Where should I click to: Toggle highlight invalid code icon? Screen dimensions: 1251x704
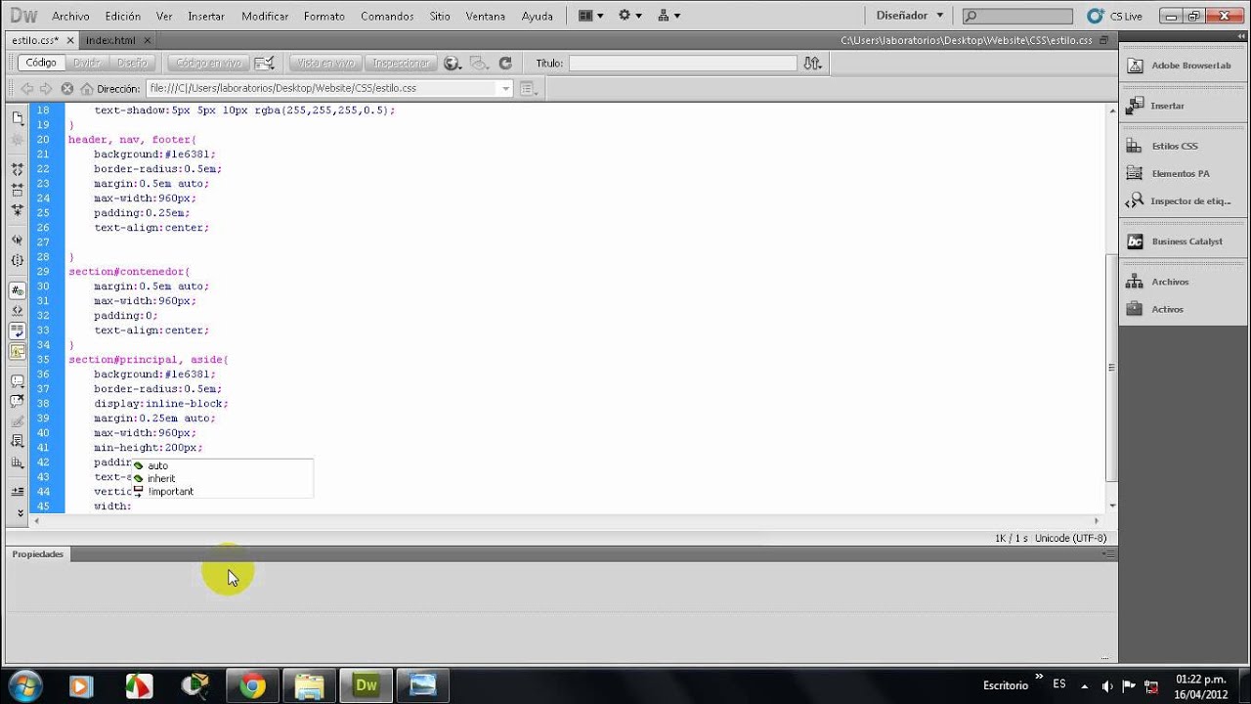pyautogui.click(x=18, y=311)
